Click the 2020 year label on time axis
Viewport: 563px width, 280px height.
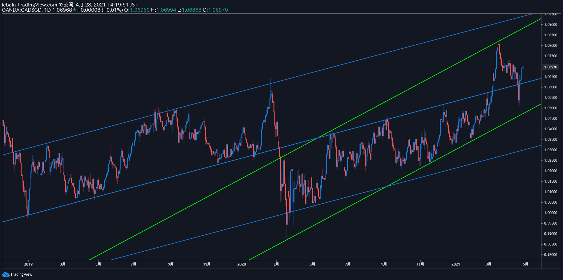pyautogui.click(x=242, y=264)
